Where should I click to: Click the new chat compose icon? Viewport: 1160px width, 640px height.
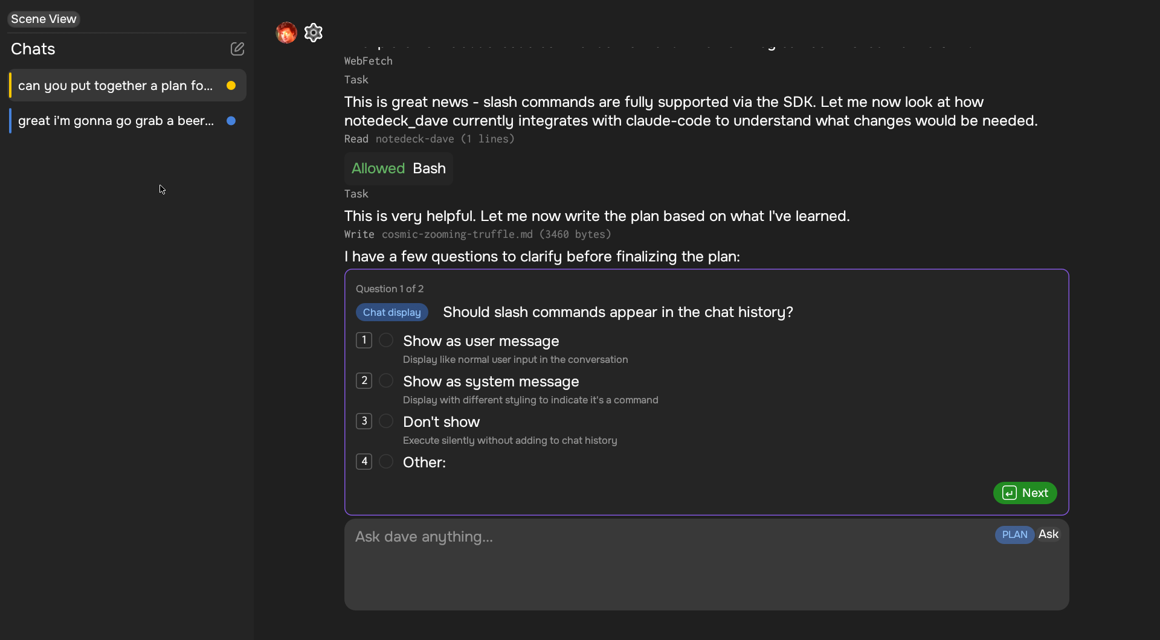(237, 49)
